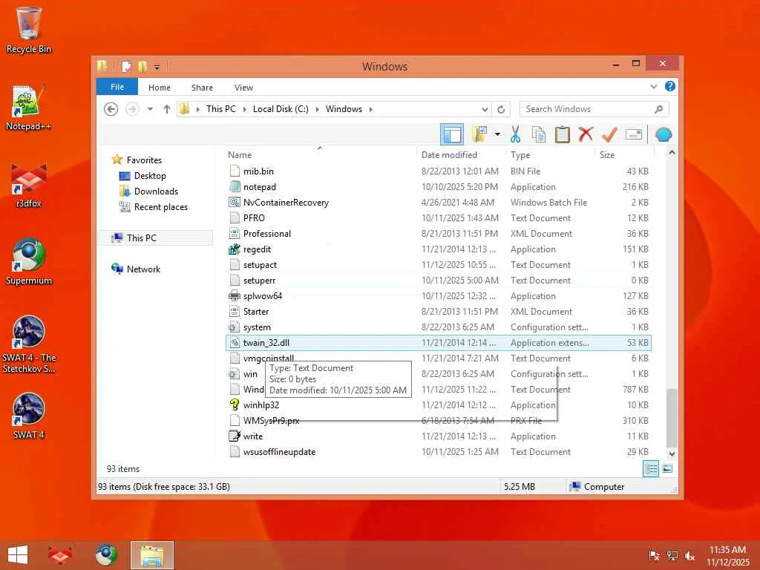This screenshot has height=570, width=760.
Task: Open Supermium from the taskbar
Action: click(x=106, y=555)
